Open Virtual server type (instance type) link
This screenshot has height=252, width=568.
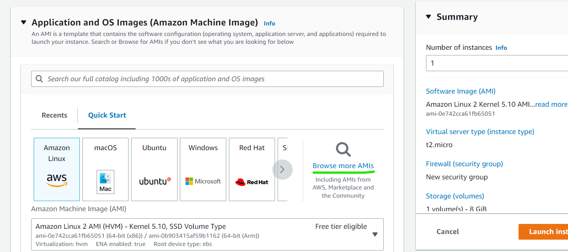pos(480,132)
